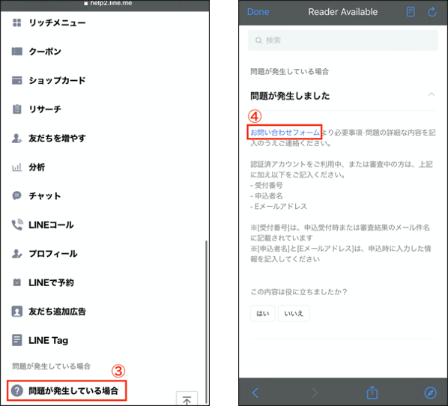Tap the share icon in bottom bar
This screenshot has height=406, width=448.
pos(372,393)
